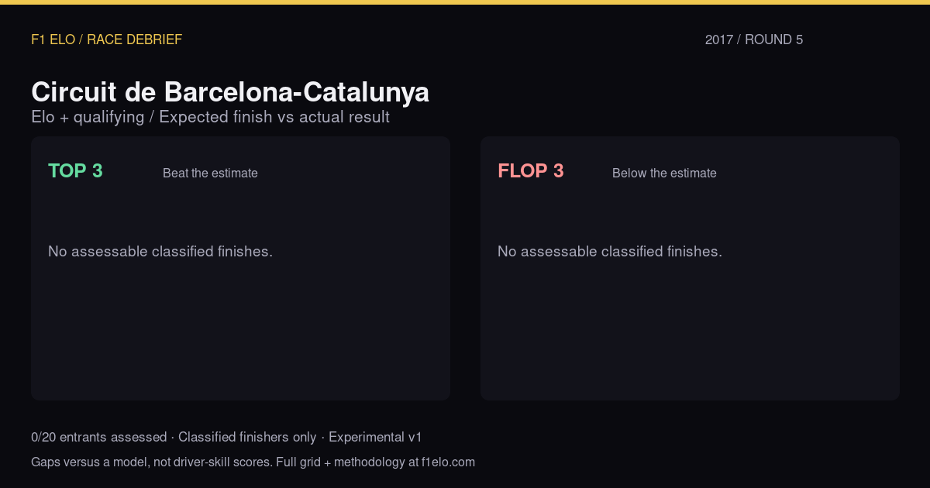Select the FLOP 3 heading
Image resolution: width=930 pixels, height=488 pixels.
(x=531, y=171)
